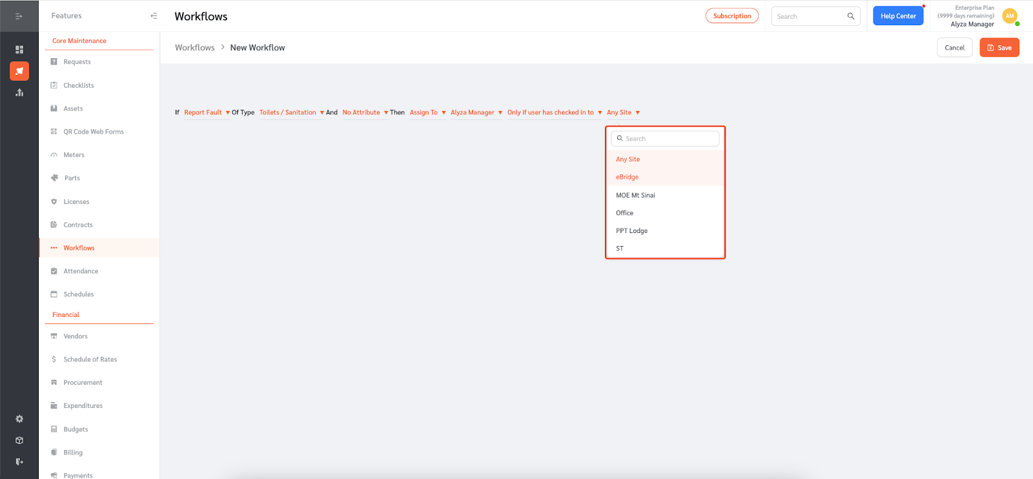This screenshot has height=479, width=1033.
Task: Select Any Site in the list
Action: point(665,159)
